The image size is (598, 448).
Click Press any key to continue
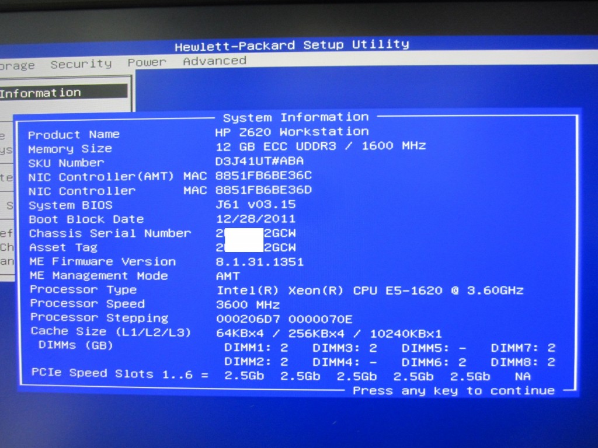click(453, 391)
